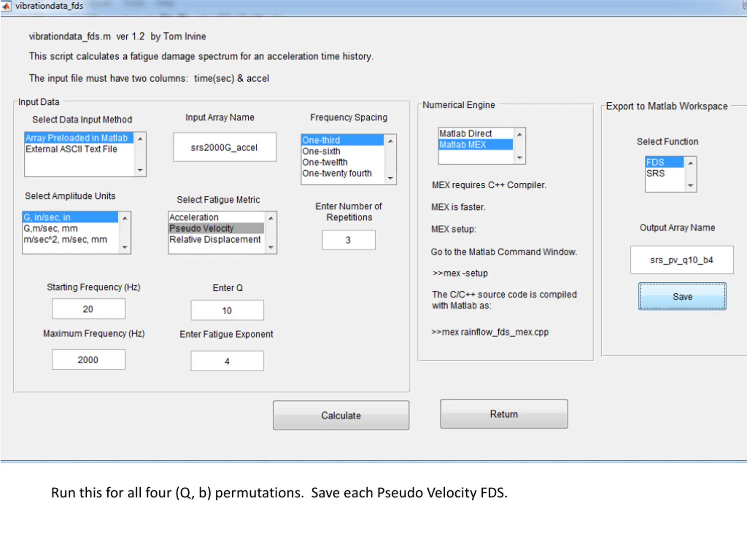Select Matlab Direct numerical engine

[476, 133]
